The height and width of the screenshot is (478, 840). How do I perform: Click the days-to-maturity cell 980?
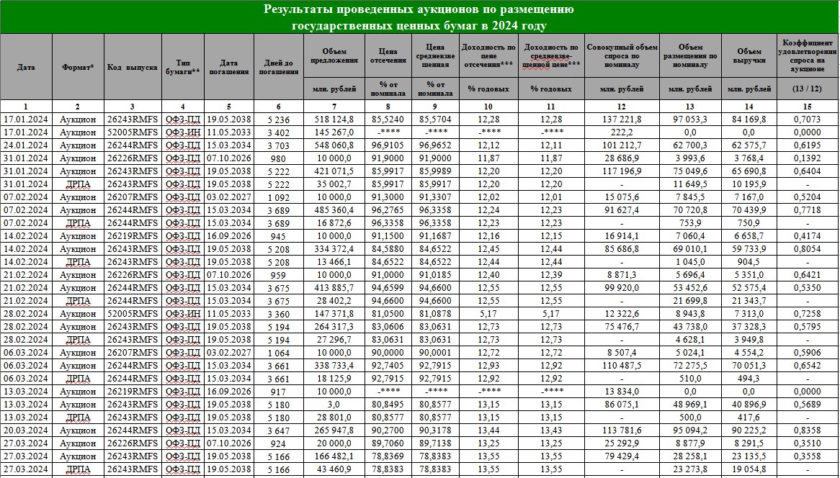point(279,158)
